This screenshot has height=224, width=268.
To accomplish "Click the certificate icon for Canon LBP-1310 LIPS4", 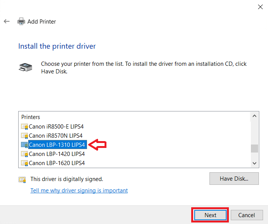I will (24, 145).
